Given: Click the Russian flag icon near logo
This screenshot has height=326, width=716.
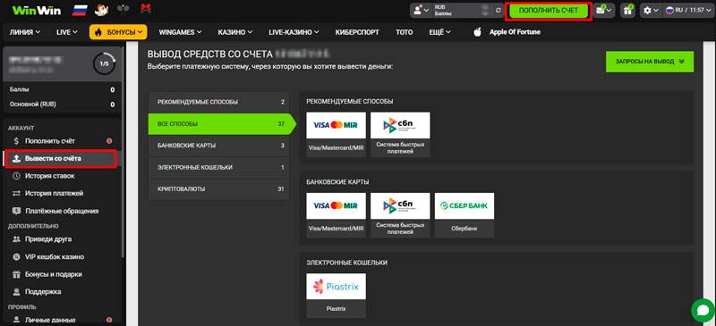Looking at the screenshot, I should pos(80,10).
